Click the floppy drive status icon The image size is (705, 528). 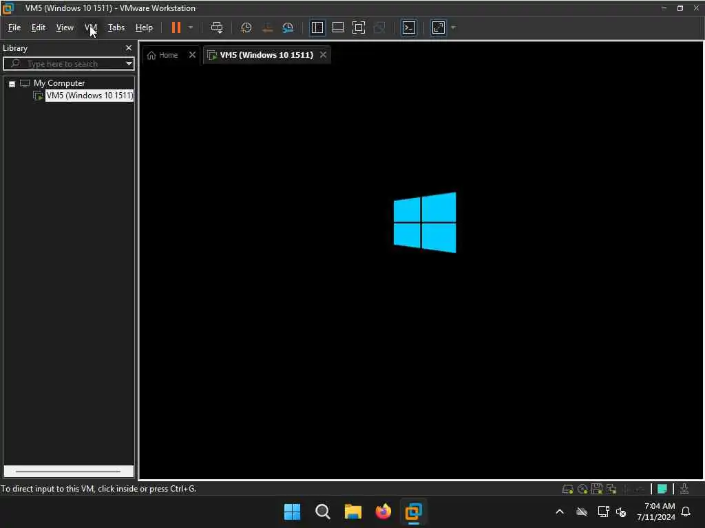pyautogui.click(x=597, y=489)
